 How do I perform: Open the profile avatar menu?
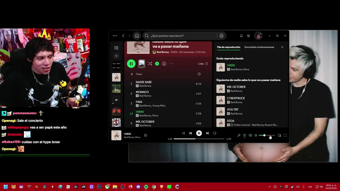point(258,36)
